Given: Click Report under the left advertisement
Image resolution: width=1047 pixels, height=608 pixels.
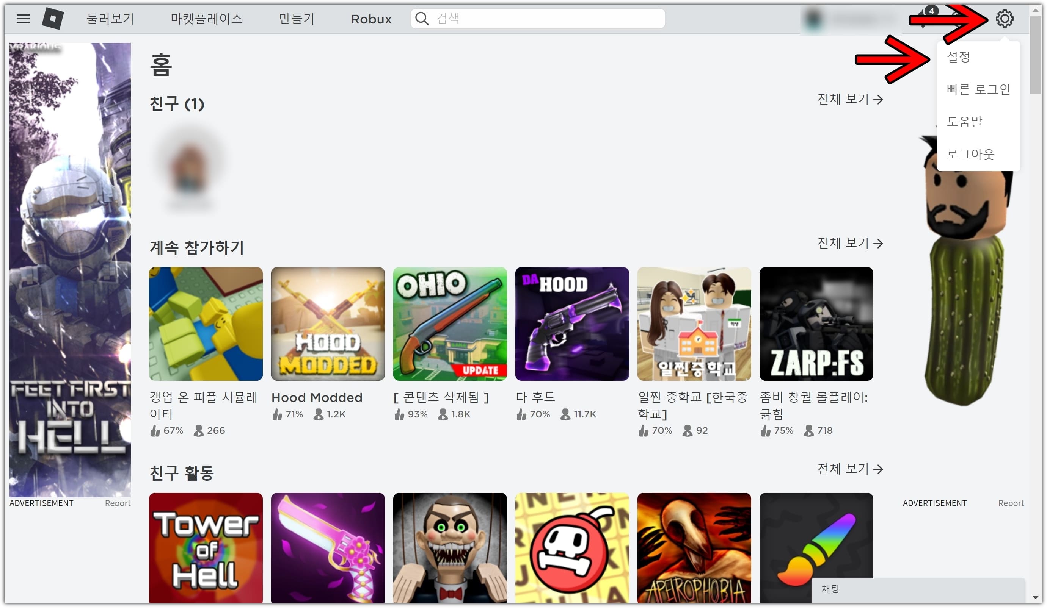Looking at the screenshot, I should click(118, 503).
